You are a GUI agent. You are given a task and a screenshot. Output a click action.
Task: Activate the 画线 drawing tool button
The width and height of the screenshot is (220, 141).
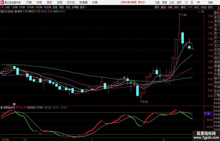(183, 7)
